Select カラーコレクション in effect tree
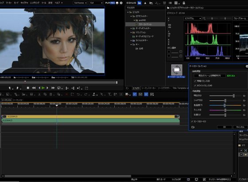Image resolution: width=248 pixels, height=182 pixels. click(145, 24)
